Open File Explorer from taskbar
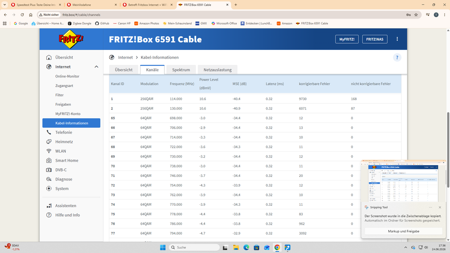 click(236, 247)
